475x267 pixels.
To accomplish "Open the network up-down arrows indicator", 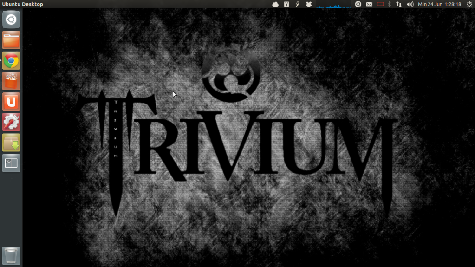I will [399, 4].
